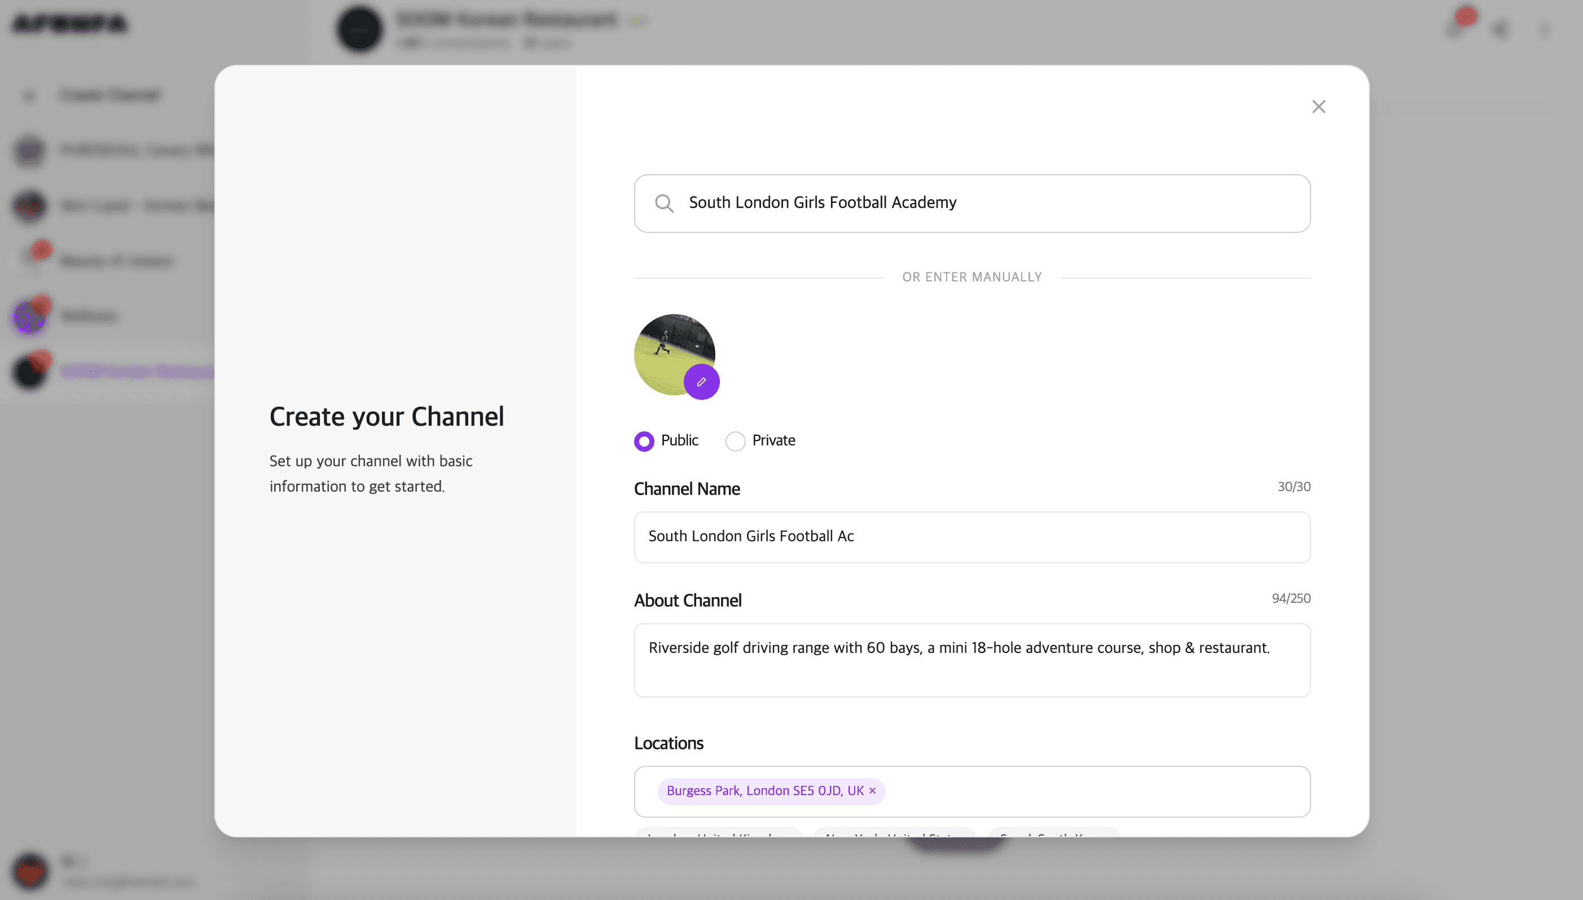This screenshot has height=900, width=1583.
Task: Click the search magnifier icon in the search field
Action: point(665,203)
